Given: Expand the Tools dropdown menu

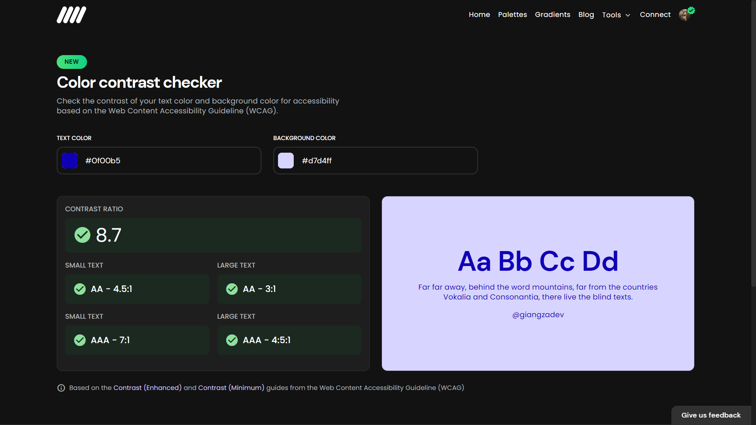Looking at the screenshot, I should 616,15.
